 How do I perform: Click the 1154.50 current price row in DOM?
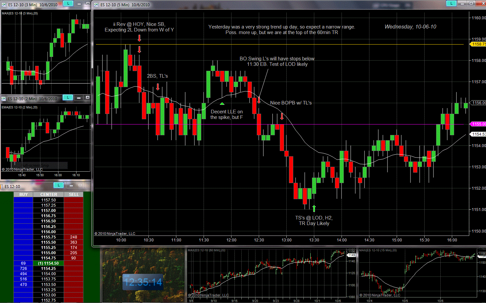(49, 263)
